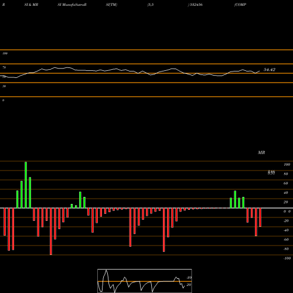Click the MR axis label -100
This screenshot has width=293, height=293.
pos(287,258)
